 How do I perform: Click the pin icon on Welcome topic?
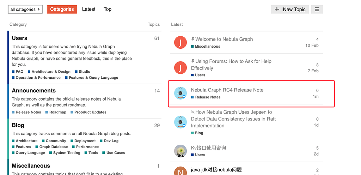click(193, 39)
